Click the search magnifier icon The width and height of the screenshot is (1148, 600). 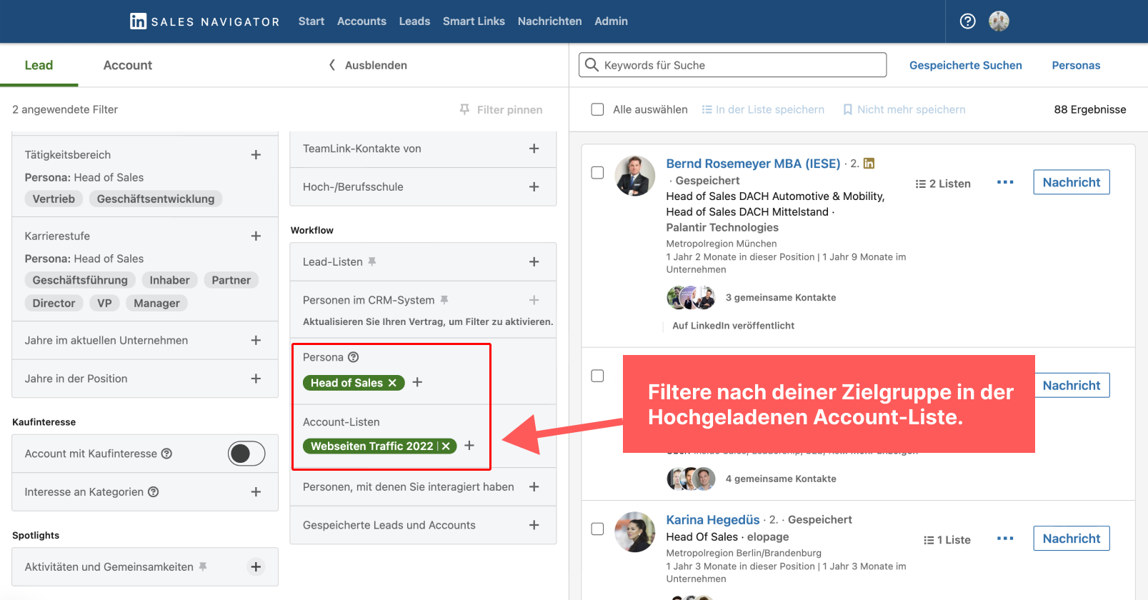592,65
